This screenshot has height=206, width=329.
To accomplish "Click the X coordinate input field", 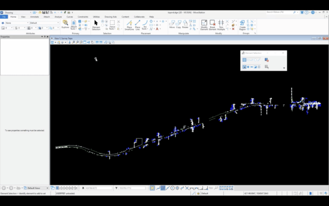I will pos(99,188).
